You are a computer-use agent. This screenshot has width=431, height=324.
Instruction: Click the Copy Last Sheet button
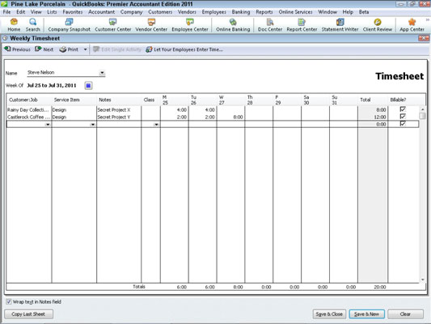tap(28, 314)
